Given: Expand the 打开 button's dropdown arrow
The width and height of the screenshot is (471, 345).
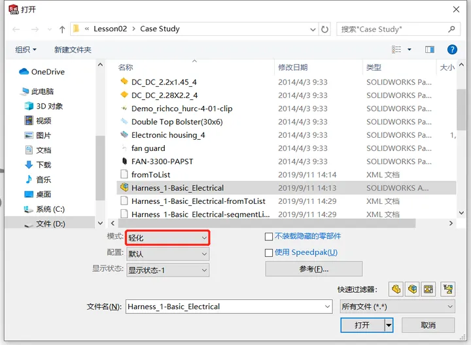Looking at the screenshot, I should pyautogui.click(x=389, y=325).
